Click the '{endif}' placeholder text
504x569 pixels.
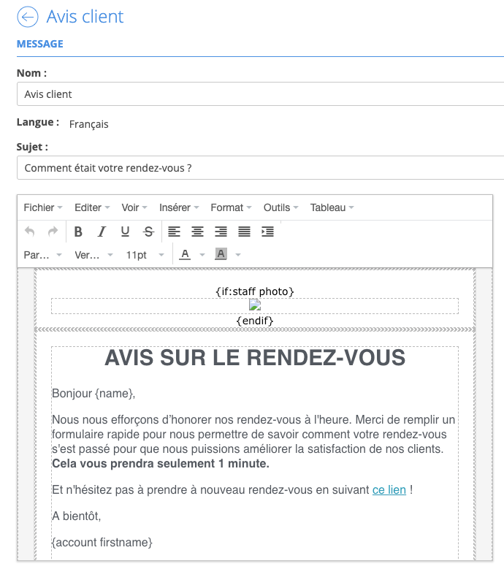click(255, 321)
